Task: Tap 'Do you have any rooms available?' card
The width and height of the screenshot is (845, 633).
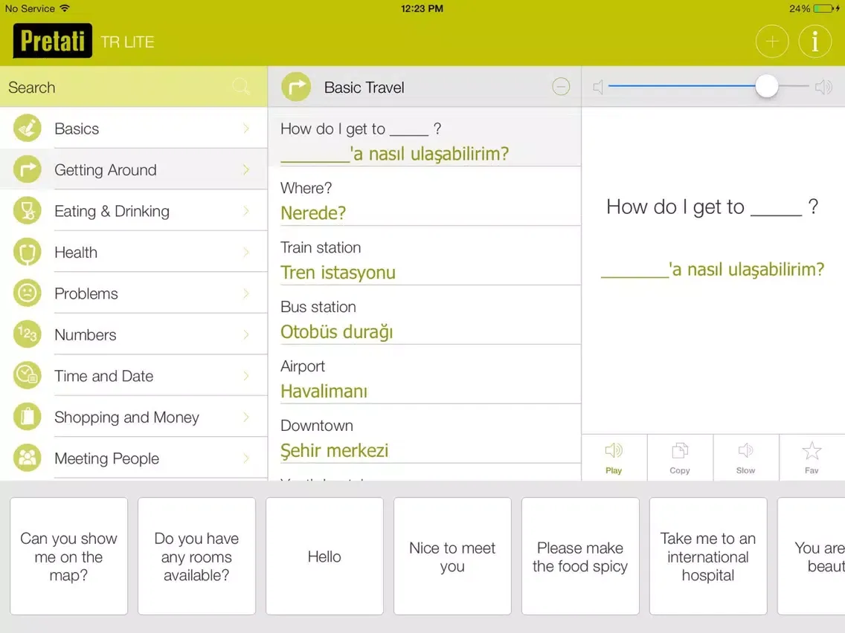Action: point(196,556)
